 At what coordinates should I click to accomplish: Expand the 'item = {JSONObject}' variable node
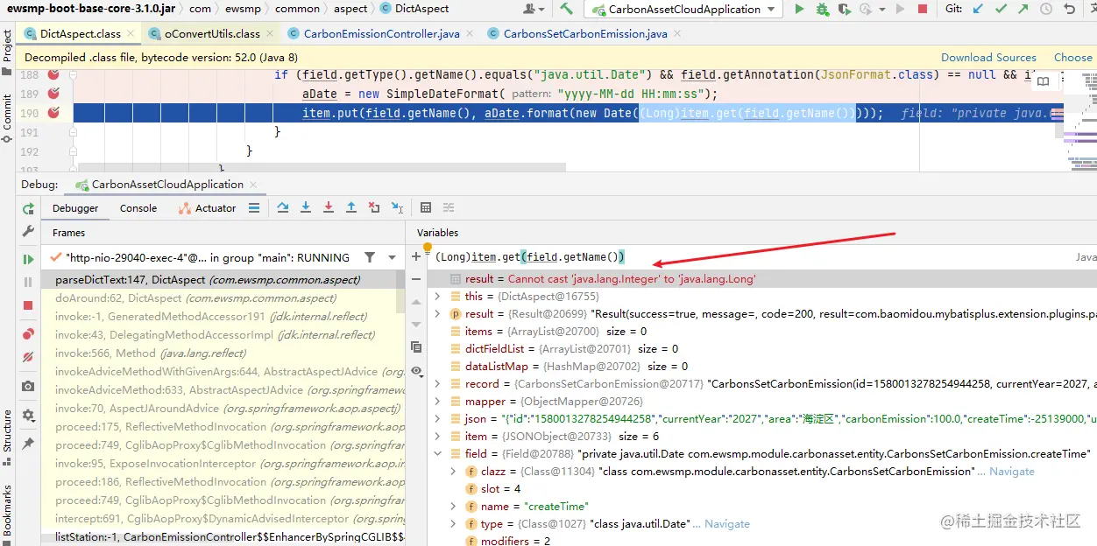tap(438, 437)
